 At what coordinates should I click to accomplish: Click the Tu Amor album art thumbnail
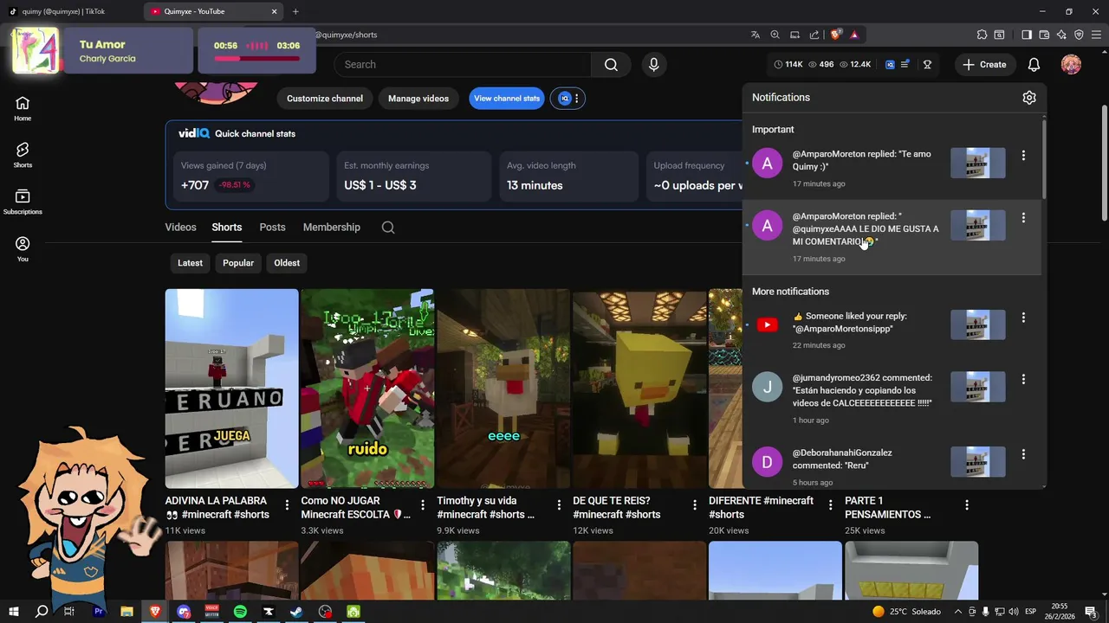coord(36,50)
